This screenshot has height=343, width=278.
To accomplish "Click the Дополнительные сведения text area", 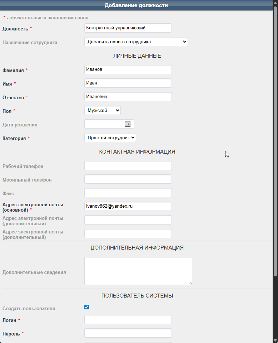I will click(138, 271).
